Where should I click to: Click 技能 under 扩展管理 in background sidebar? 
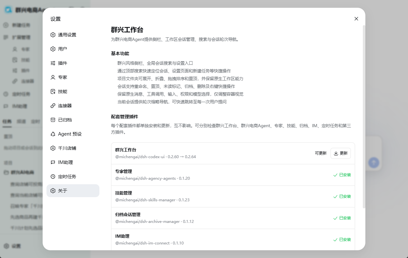[x=25, y=60]
